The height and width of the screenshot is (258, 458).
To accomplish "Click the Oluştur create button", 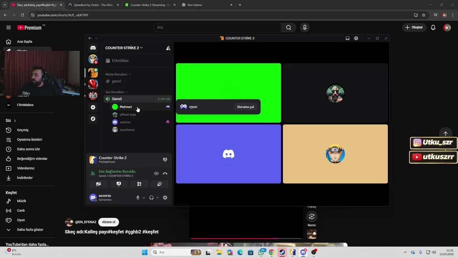I will (414, 28).
